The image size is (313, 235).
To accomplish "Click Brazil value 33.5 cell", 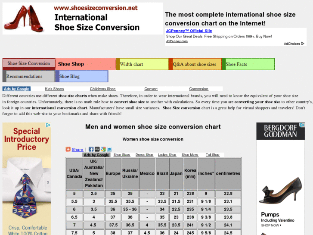I will [162, 201].
